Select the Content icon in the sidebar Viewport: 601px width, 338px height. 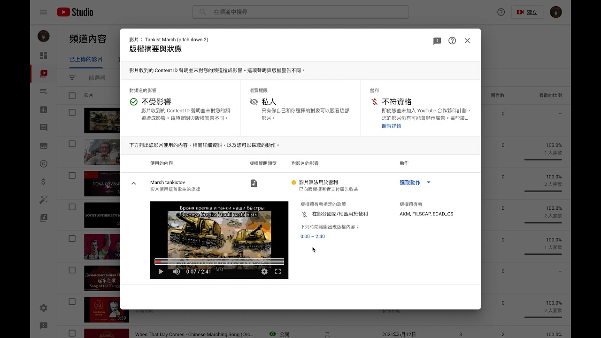click(x=44, y=73)
